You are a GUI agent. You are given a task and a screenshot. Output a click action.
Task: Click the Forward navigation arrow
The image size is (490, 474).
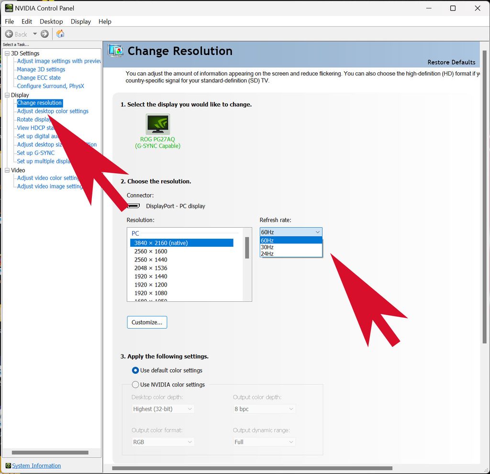click(44, 33)
